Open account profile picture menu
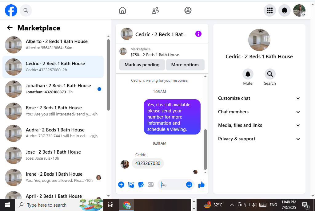The height and width of the screenshot is (211, 315). [299, 10]
